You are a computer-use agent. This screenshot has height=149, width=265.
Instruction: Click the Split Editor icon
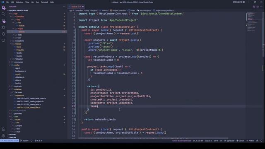[x=258, y=7]
